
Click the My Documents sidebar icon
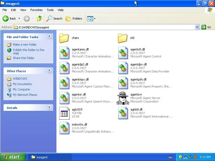[x=9, y=84]
